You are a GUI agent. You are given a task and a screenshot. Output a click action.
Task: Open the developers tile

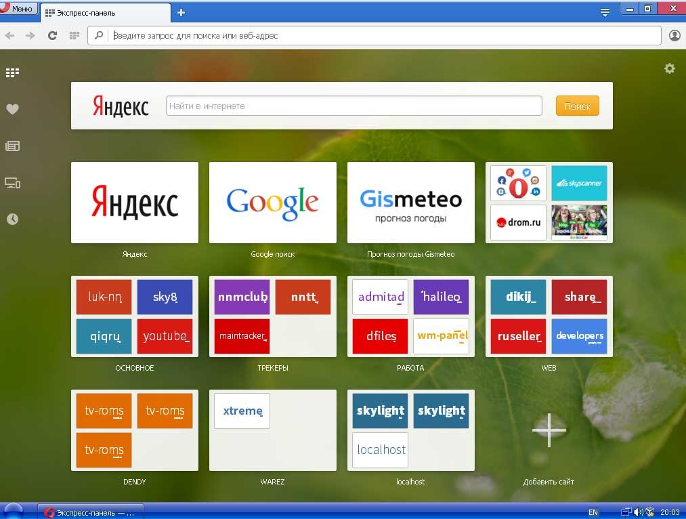click(579, 336)
